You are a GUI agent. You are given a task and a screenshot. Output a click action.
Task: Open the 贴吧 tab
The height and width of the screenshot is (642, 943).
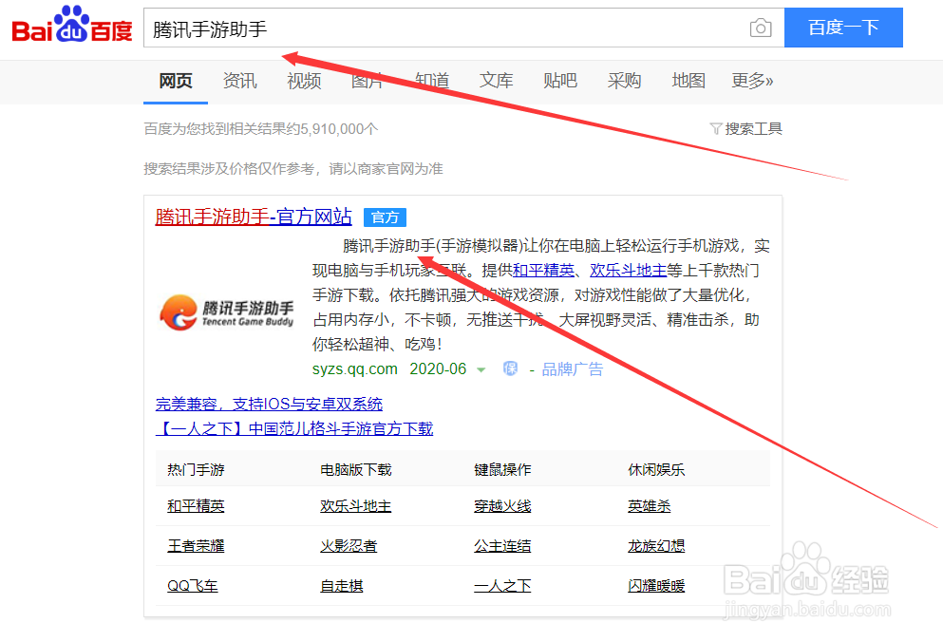point(560,81)
